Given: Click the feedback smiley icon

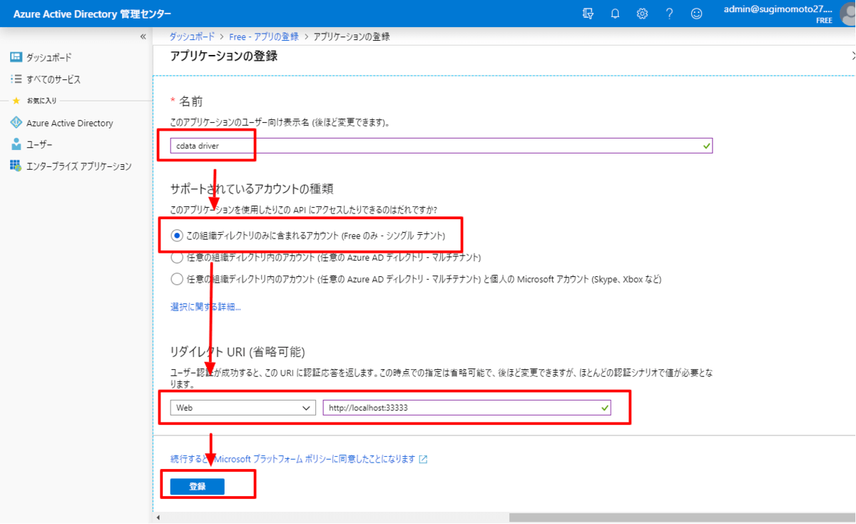Looking at the screenshot, I should click(696, 14).
